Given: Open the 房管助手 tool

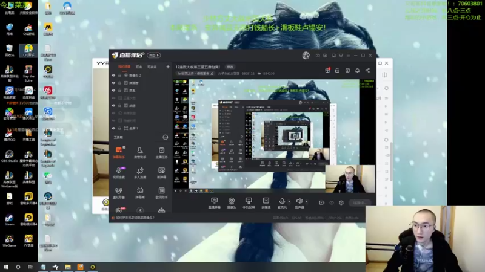Looking at the screenshot, I should (140, 152).
